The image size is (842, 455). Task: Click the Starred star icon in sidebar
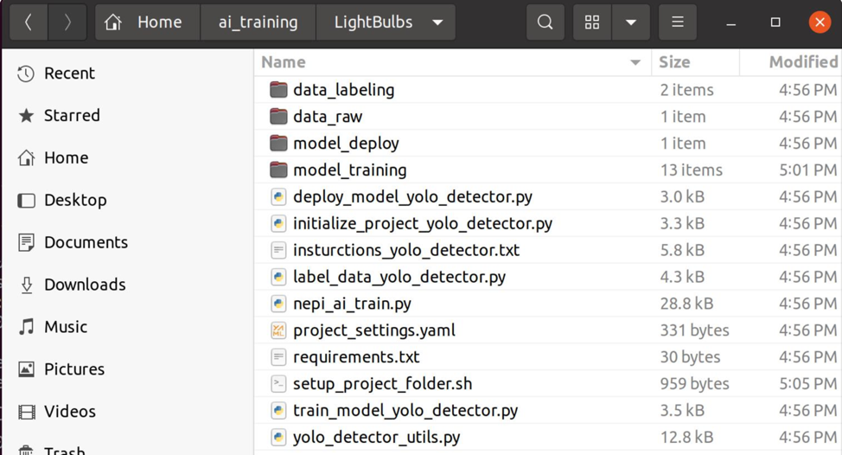click(27, 116)
